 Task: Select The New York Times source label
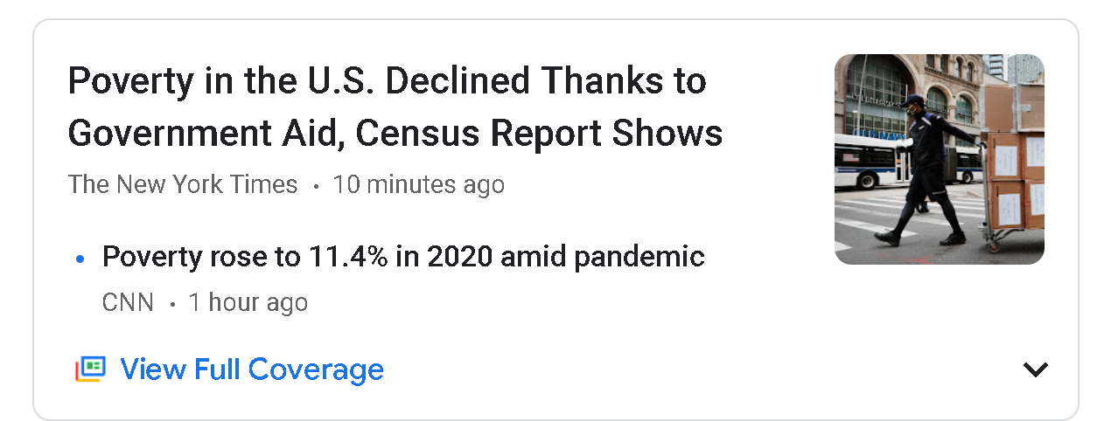pyautogui.click(x=183, y=184)
